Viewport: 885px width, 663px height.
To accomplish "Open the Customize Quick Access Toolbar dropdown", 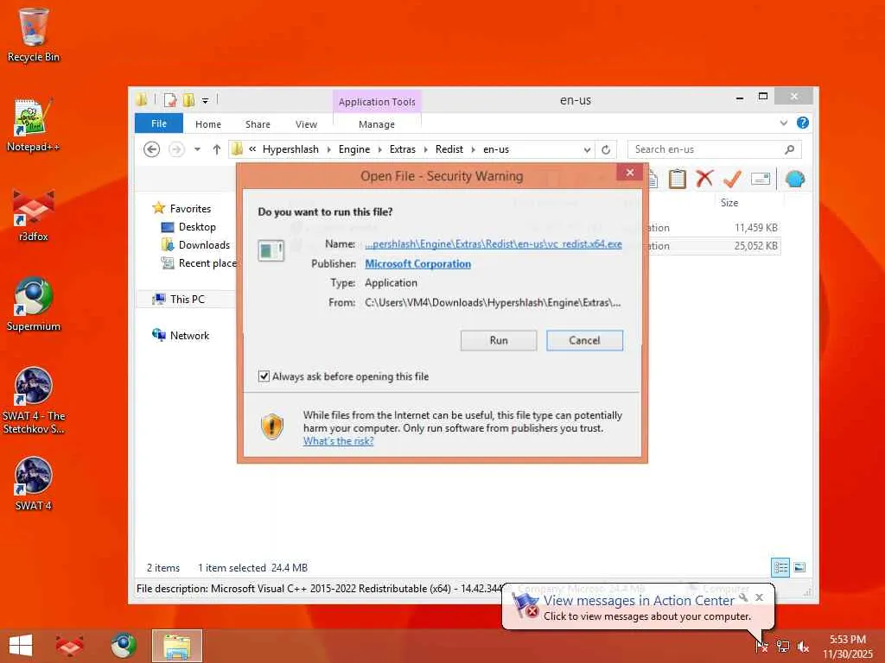I will (206, 101).
